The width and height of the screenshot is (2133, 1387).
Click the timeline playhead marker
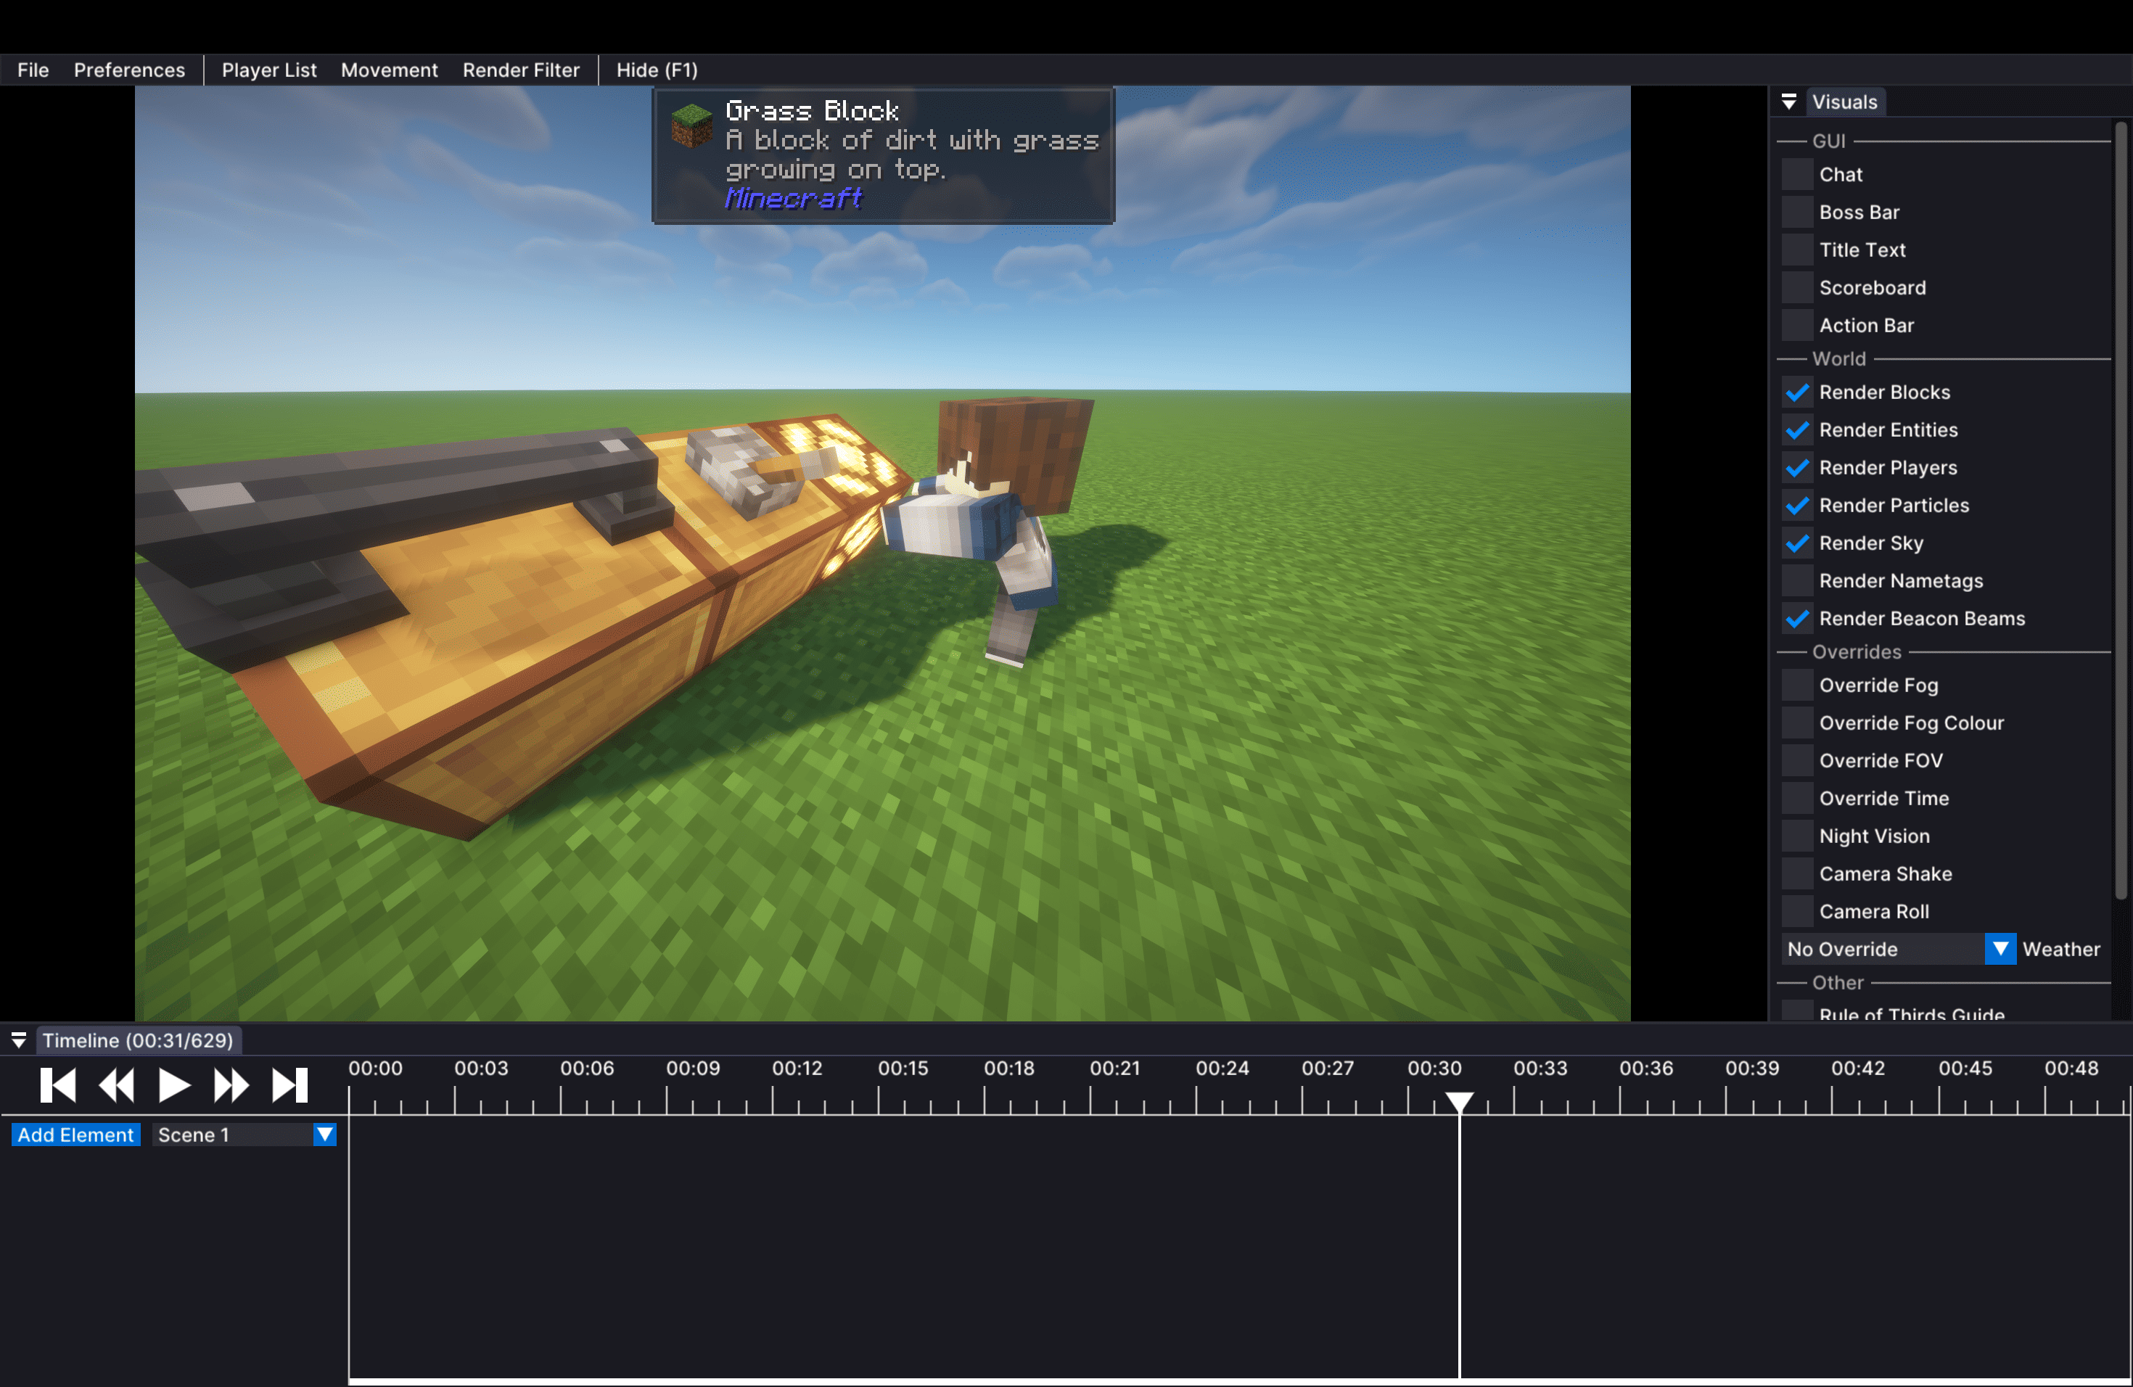pyautogui.click(x=1460, y=1102)
